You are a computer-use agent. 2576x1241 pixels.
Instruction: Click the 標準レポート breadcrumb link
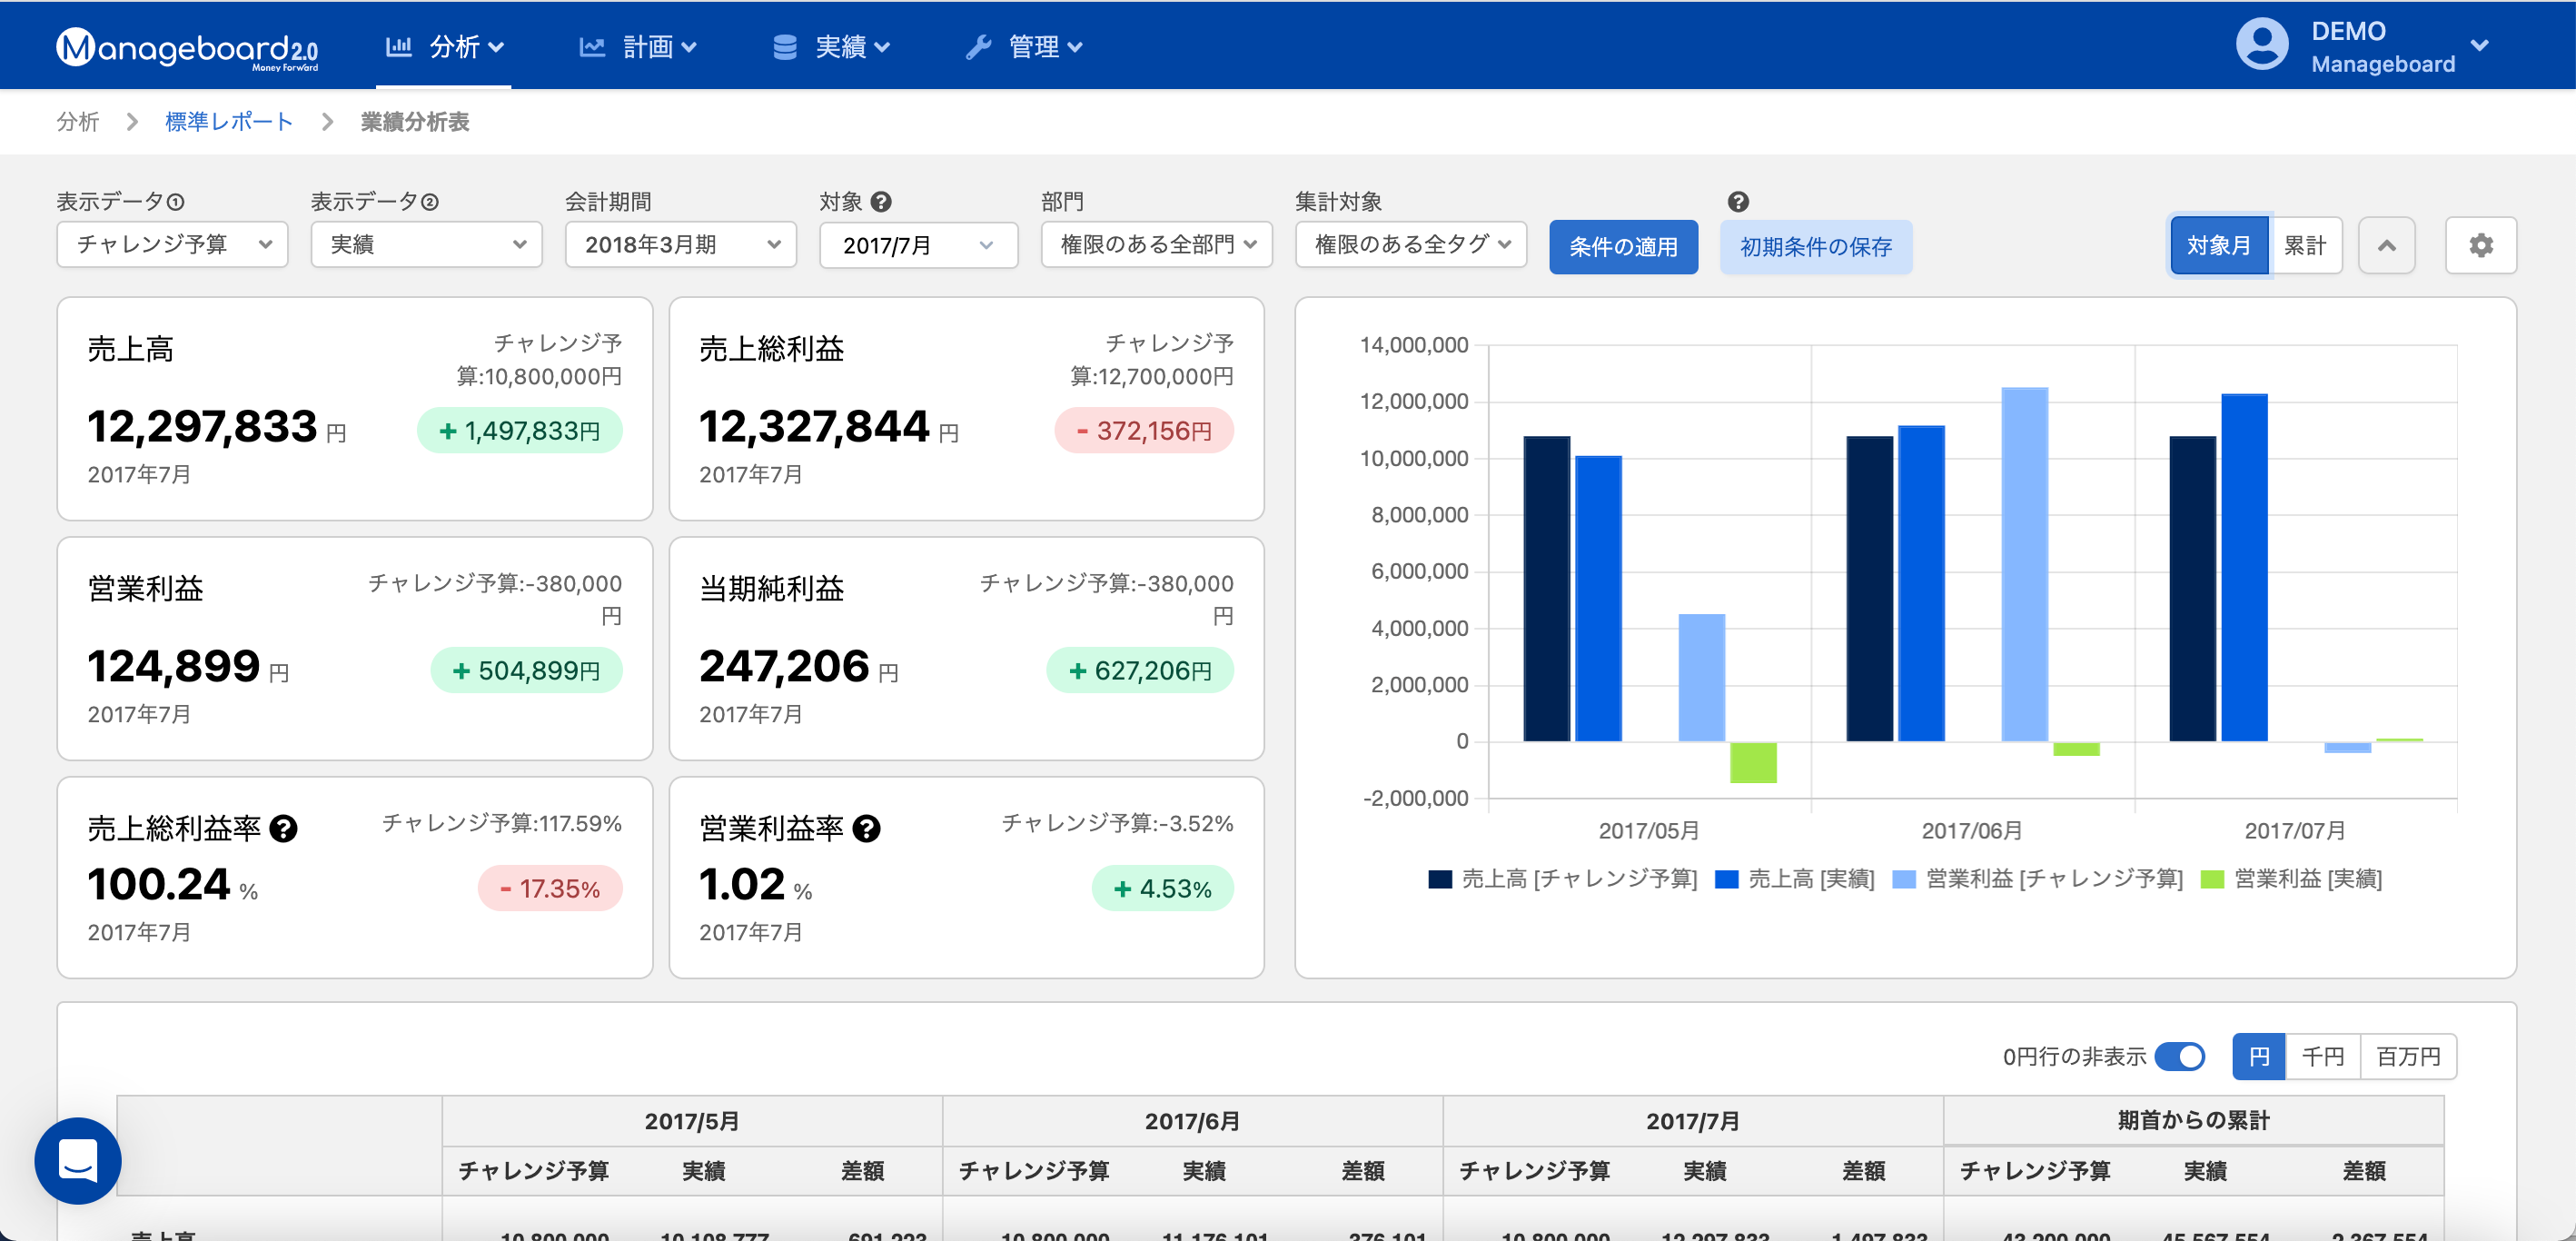[x=228, y=121]
